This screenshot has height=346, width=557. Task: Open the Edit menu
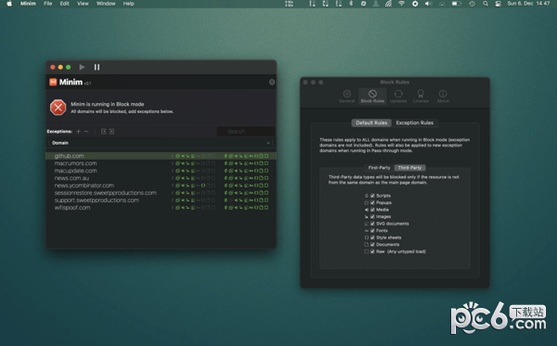coord(64,4)
